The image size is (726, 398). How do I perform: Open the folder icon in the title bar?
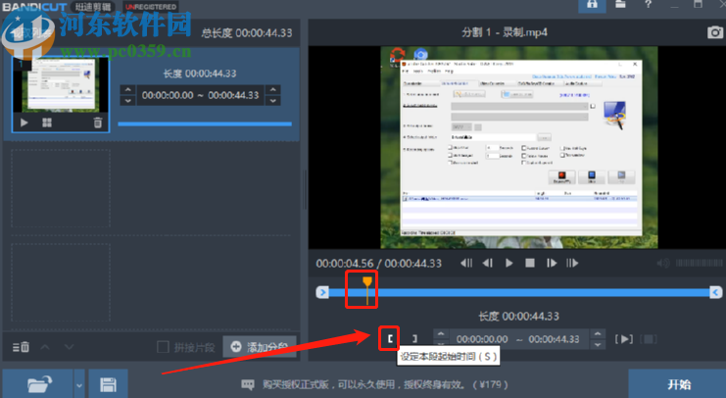(620, 4)
